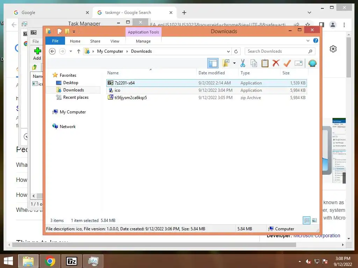Toggle the navigation pane icon in the toolbar

pyautogui.click(x=213, y=63)
